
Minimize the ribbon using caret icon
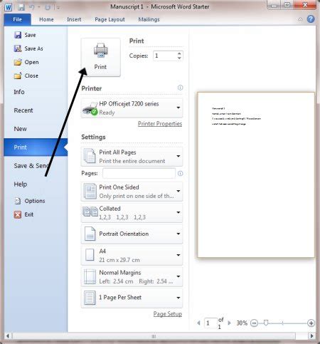tap(300, 19)
